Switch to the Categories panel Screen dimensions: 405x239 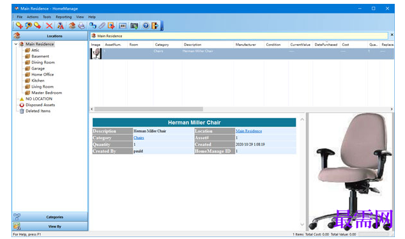pos(50,217)
